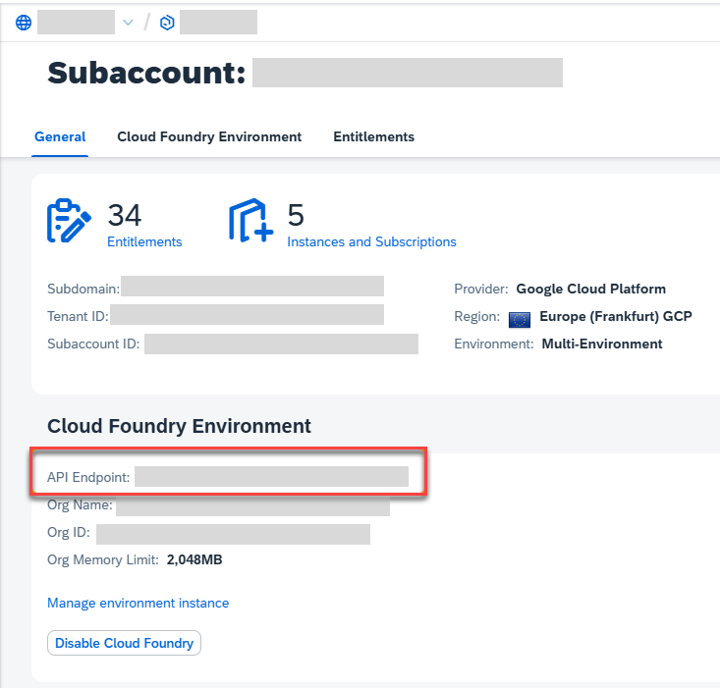Click the subaccount cube icon in breadcrumb
This screenshot has width=720, height=688.
[x=167, y=23]
